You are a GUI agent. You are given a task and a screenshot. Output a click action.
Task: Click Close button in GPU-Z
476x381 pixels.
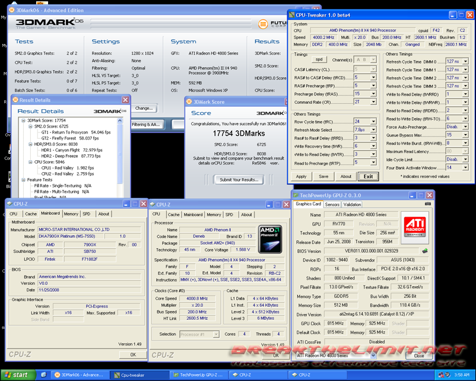pyautogui.click(x=419, y=355)
